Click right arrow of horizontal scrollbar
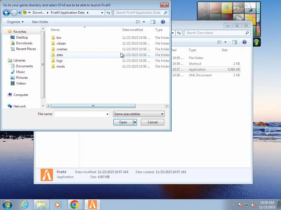 pos(167,106)
